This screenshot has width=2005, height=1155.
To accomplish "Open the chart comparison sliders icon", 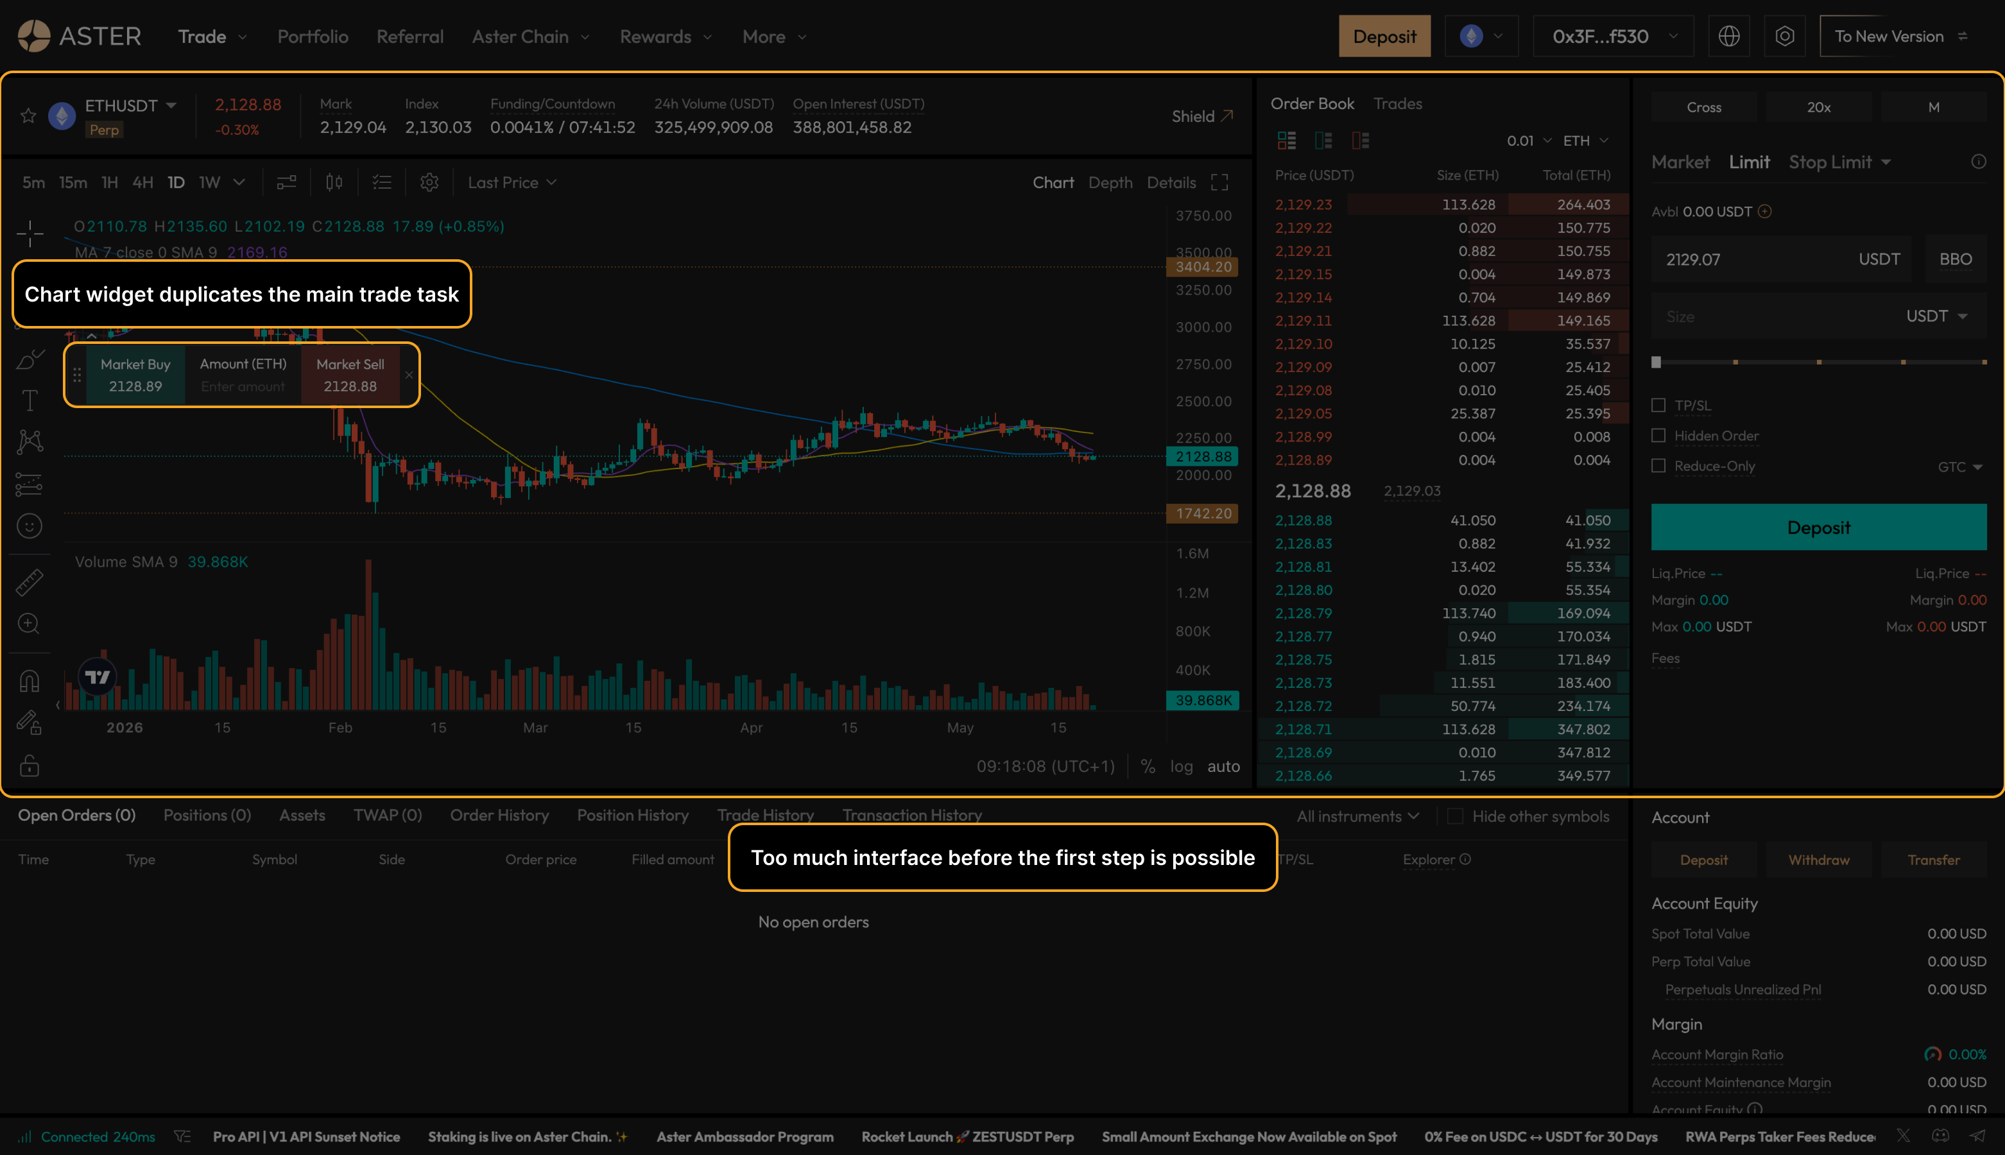I will point(286,182).
